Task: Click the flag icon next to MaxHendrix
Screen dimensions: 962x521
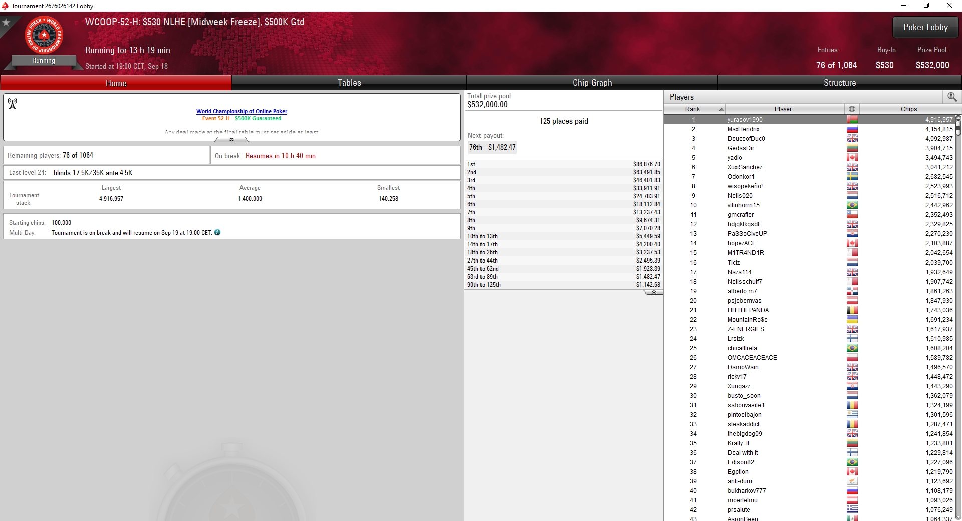Action: coord(852,129)
